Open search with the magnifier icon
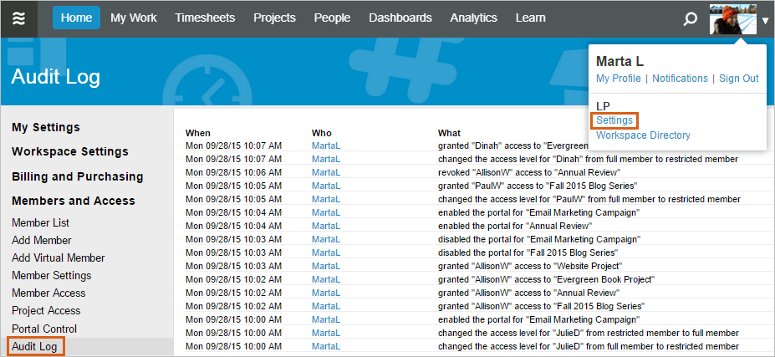This screenshot has width=775, height=357. pos(690,18)
